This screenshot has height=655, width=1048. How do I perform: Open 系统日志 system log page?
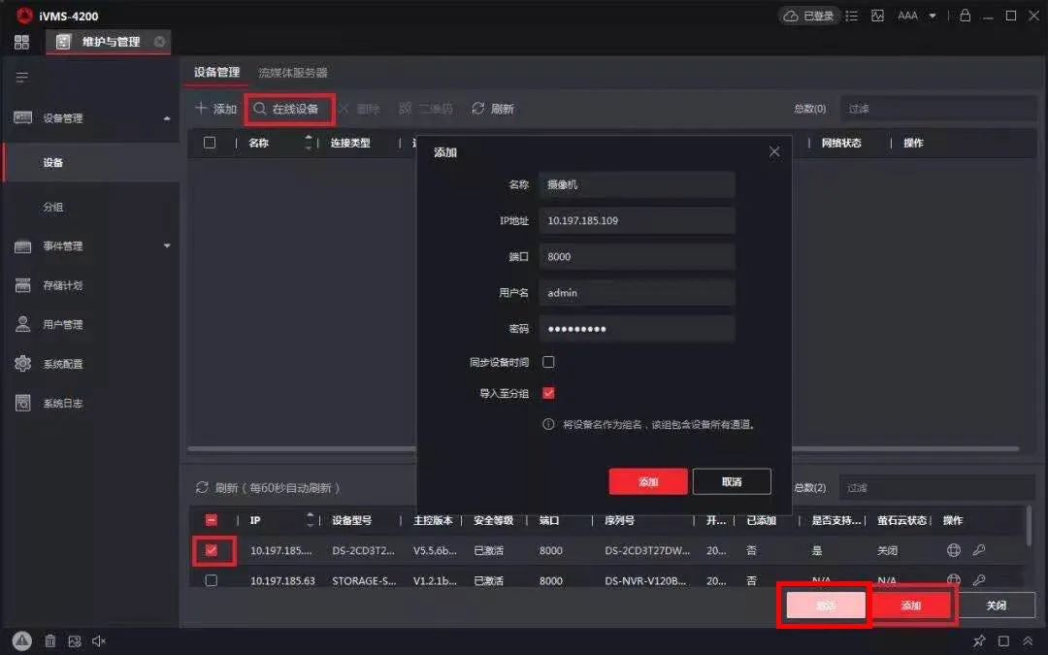[x=56, y=402]
